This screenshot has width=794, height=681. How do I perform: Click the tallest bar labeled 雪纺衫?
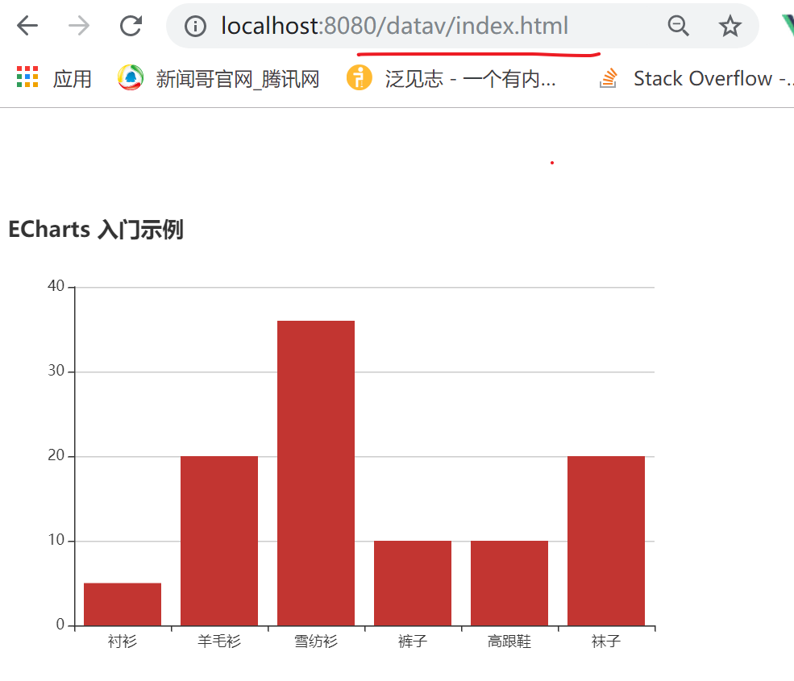pos(315,467)
